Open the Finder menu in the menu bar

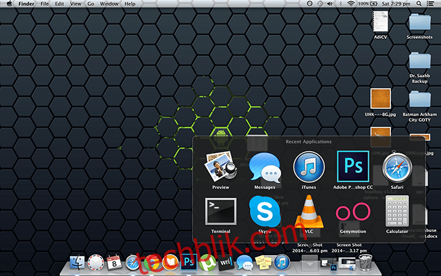point(27,3)
